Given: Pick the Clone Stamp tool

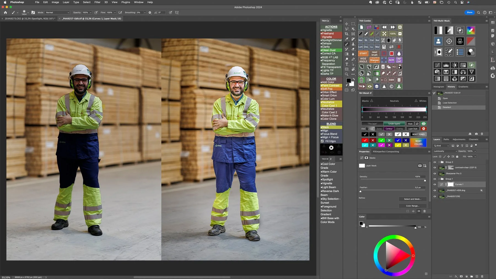Looking at the screenshot, I should tap(353, 44).
